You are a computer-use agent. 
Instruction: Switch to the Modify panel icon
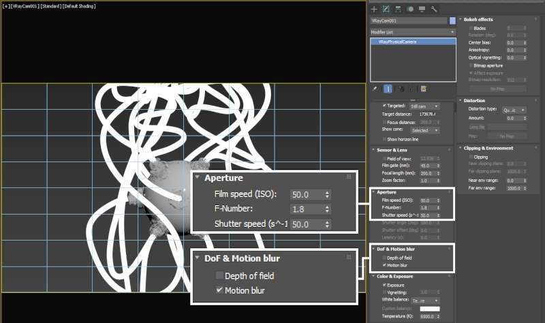(x=386, y=9)
